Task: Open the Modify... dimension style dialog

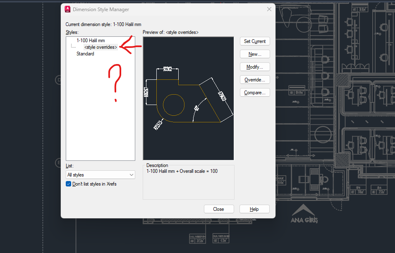Action: tap(255, 67)
